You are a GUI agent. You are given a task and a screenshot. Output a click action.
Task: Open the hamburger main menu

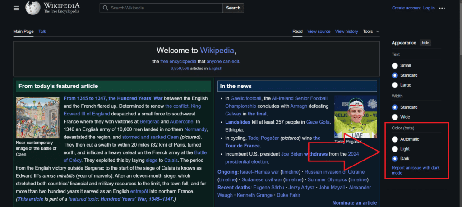[x=16, y=8]
